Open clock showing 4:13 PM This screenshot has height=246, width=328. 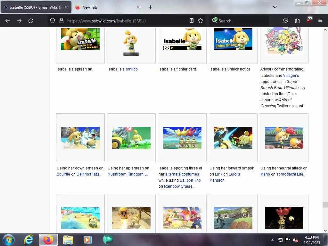(x=312, y=240)
